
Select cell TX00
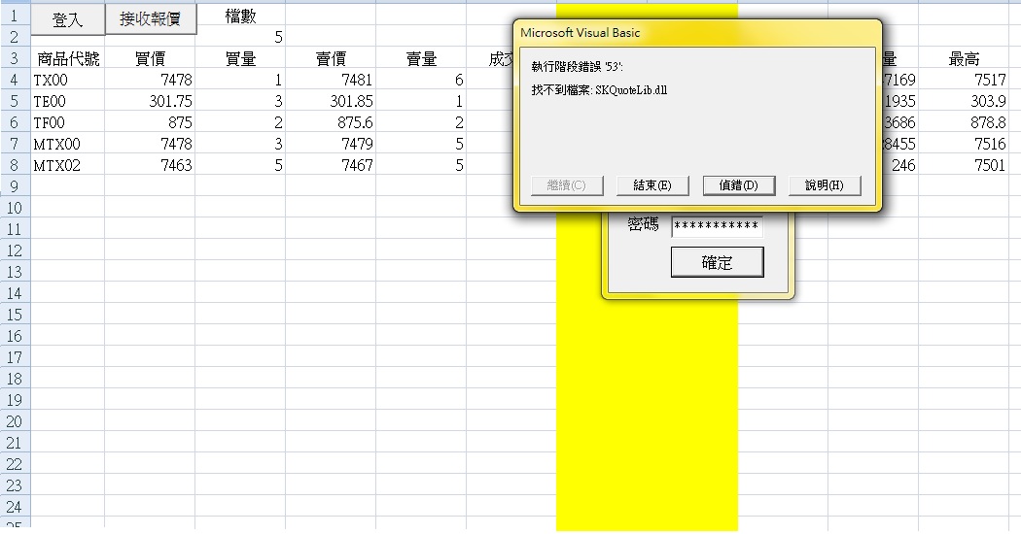68,80
